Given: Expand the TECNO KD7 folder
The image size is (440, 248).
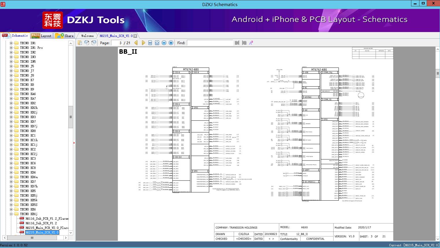Looking at the screenshot, I should click(11, 182).
